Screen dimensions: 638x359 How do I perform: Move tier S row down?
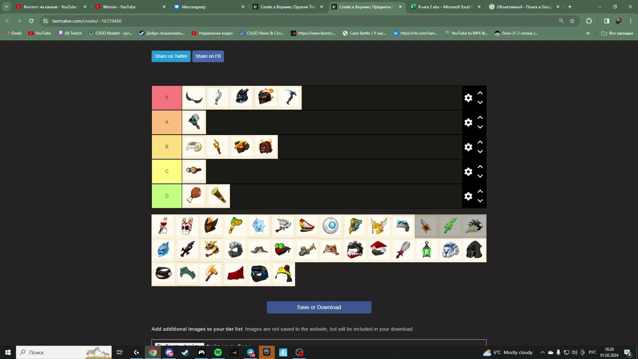pos(480,102)
